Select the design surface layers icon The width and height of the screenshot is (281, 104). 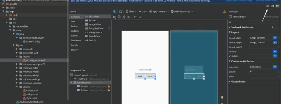[114, 12]
